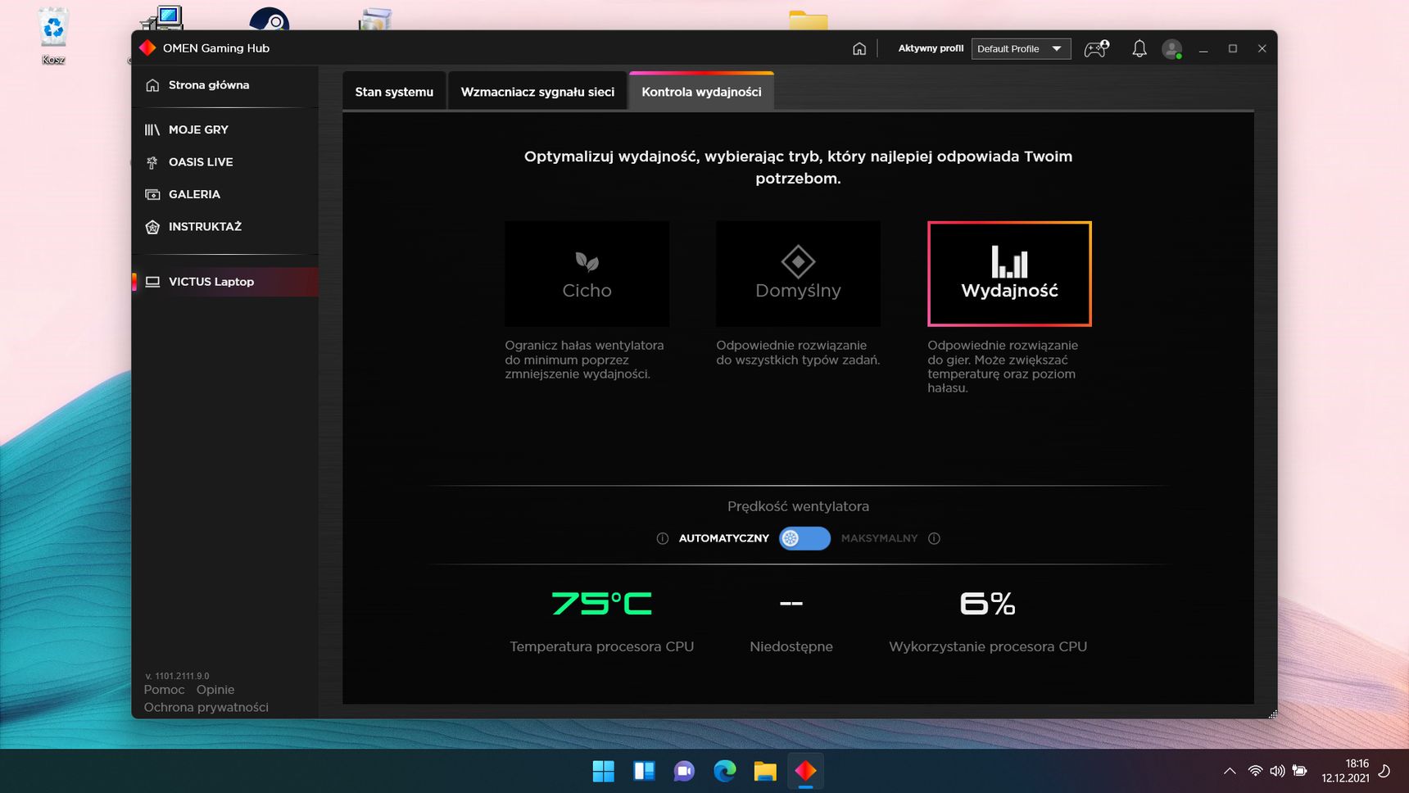
Task: Open home icon in title bar
Action: [x=859, y=48]
